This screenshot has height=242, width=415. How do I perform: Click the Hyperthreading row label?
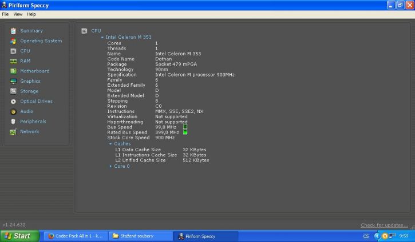[x=125, y=122]
